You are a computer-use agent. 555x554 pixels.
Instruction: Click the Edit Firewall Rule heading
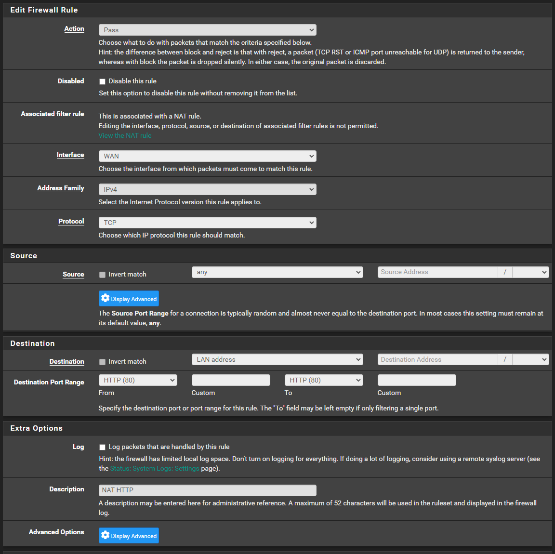click(44, 10)
